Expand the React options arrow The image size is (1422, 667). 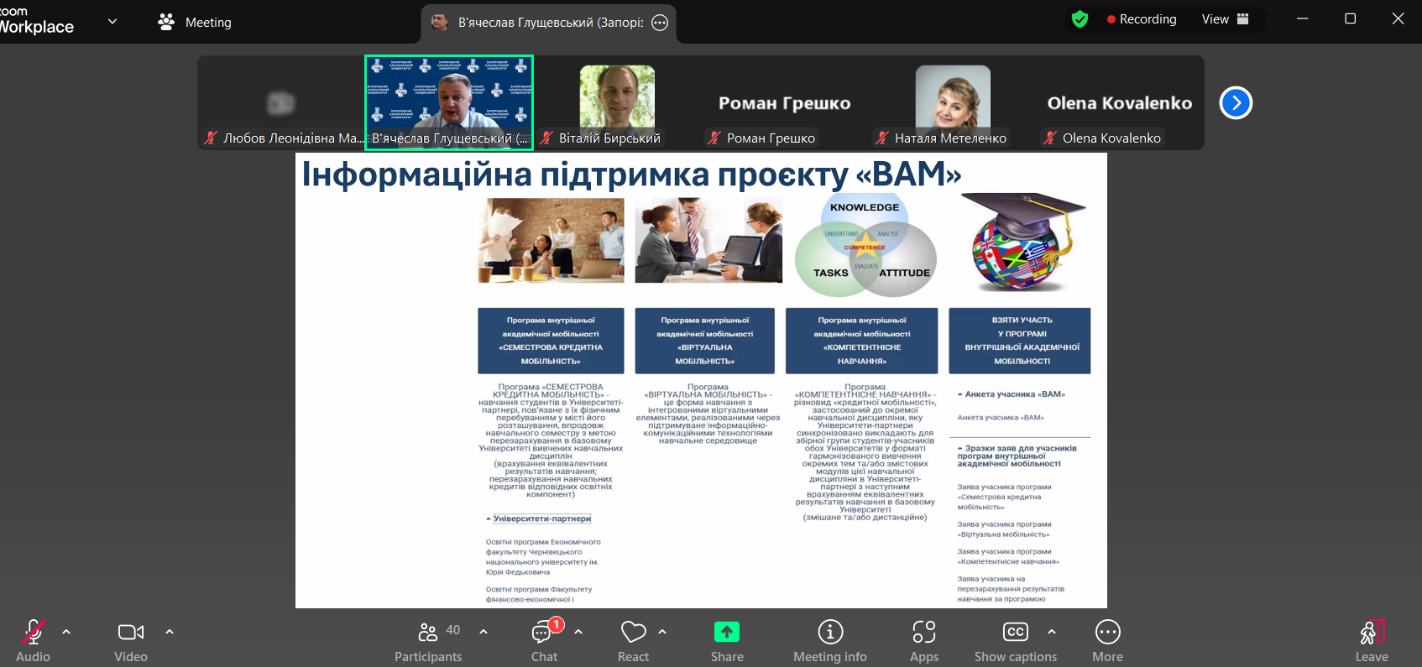(662, 632)
